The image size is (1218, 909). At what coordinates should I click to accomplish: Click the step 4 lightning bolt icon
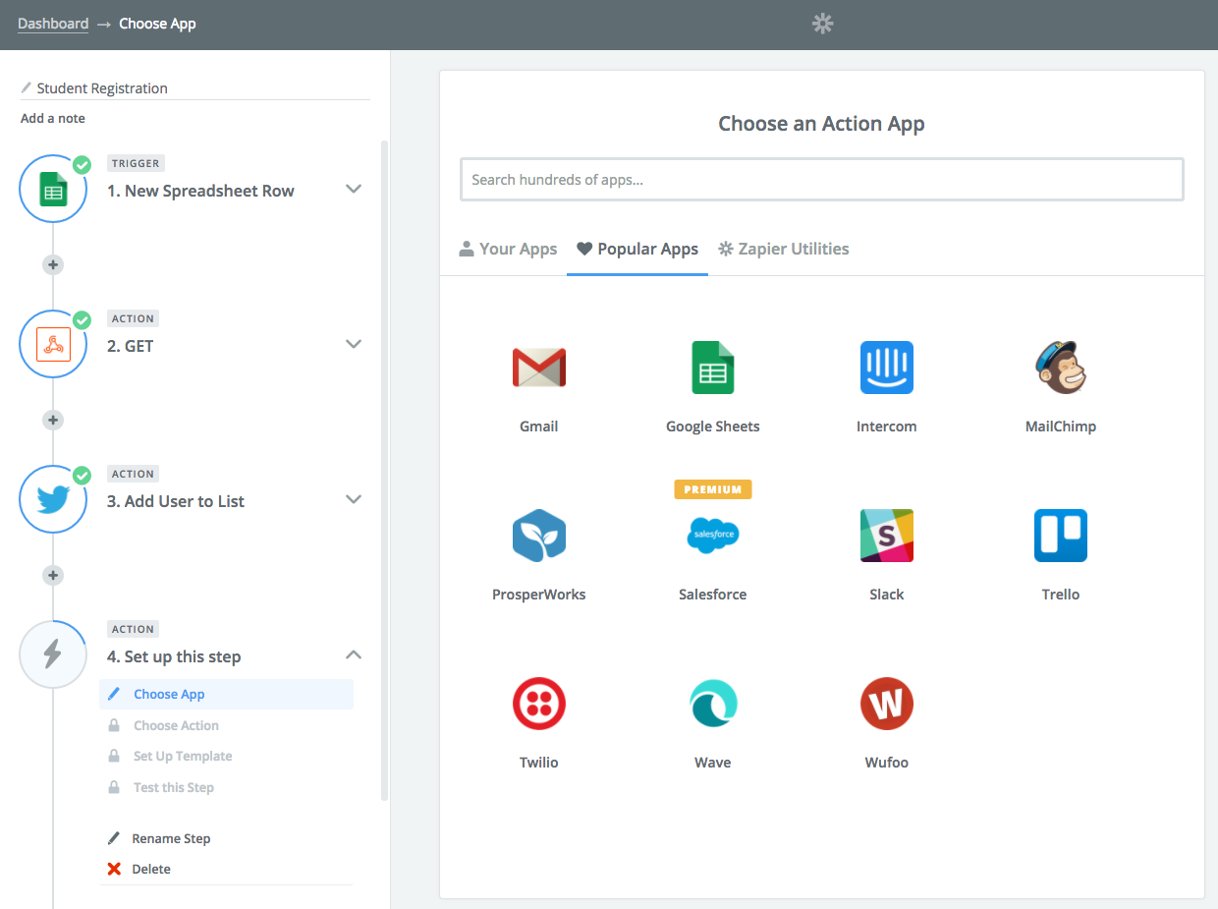point(53,654)
